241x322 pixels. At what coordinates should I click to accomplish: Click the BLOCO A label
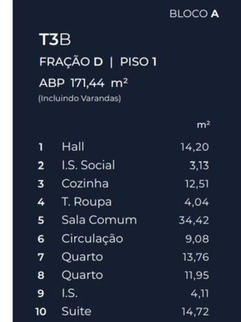[194, 14]
